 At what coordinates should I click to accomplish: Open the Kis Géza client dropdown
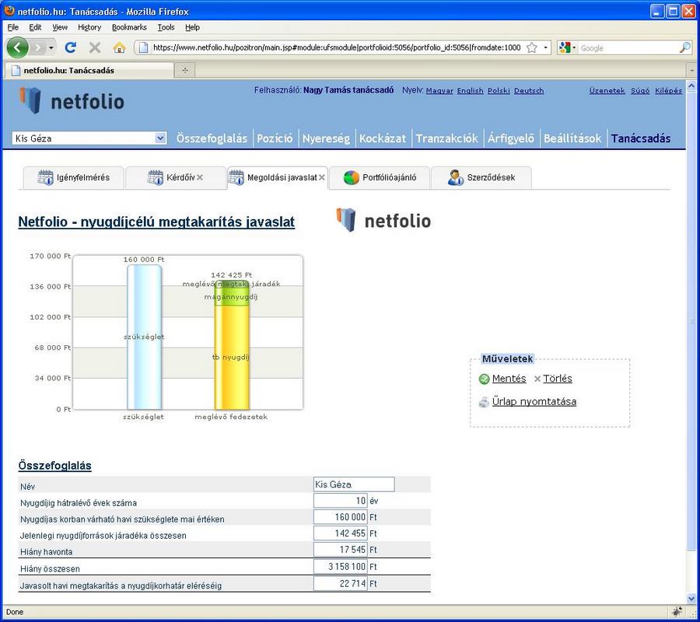[160, 138]
